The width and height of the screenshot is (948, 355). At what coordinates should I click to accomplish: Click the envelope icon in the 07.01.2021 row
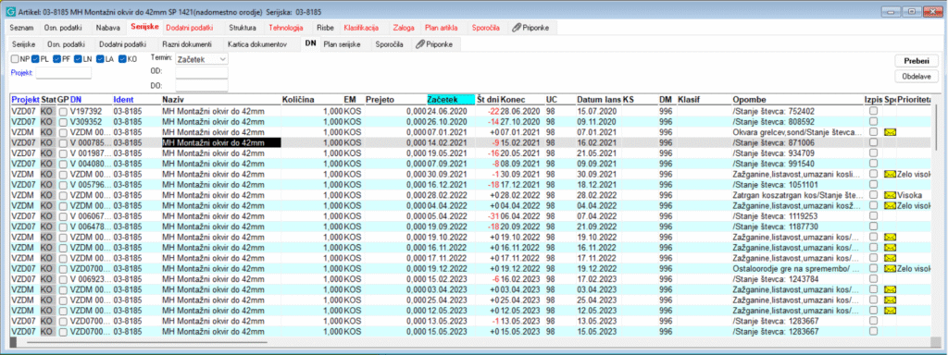890,132
